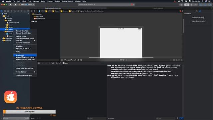Collapse the Resources group
The width and height of the screenshot is (213, 120).
(x=4, y=32)
